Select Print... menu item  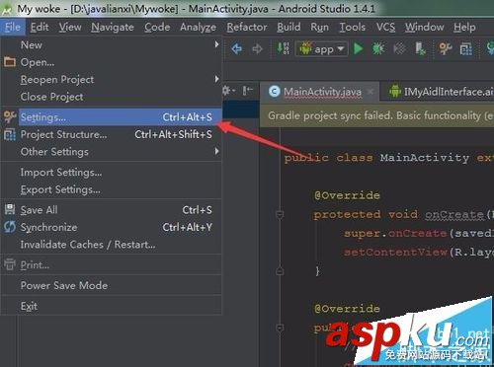pyautogui.click(x=112, y=264)
